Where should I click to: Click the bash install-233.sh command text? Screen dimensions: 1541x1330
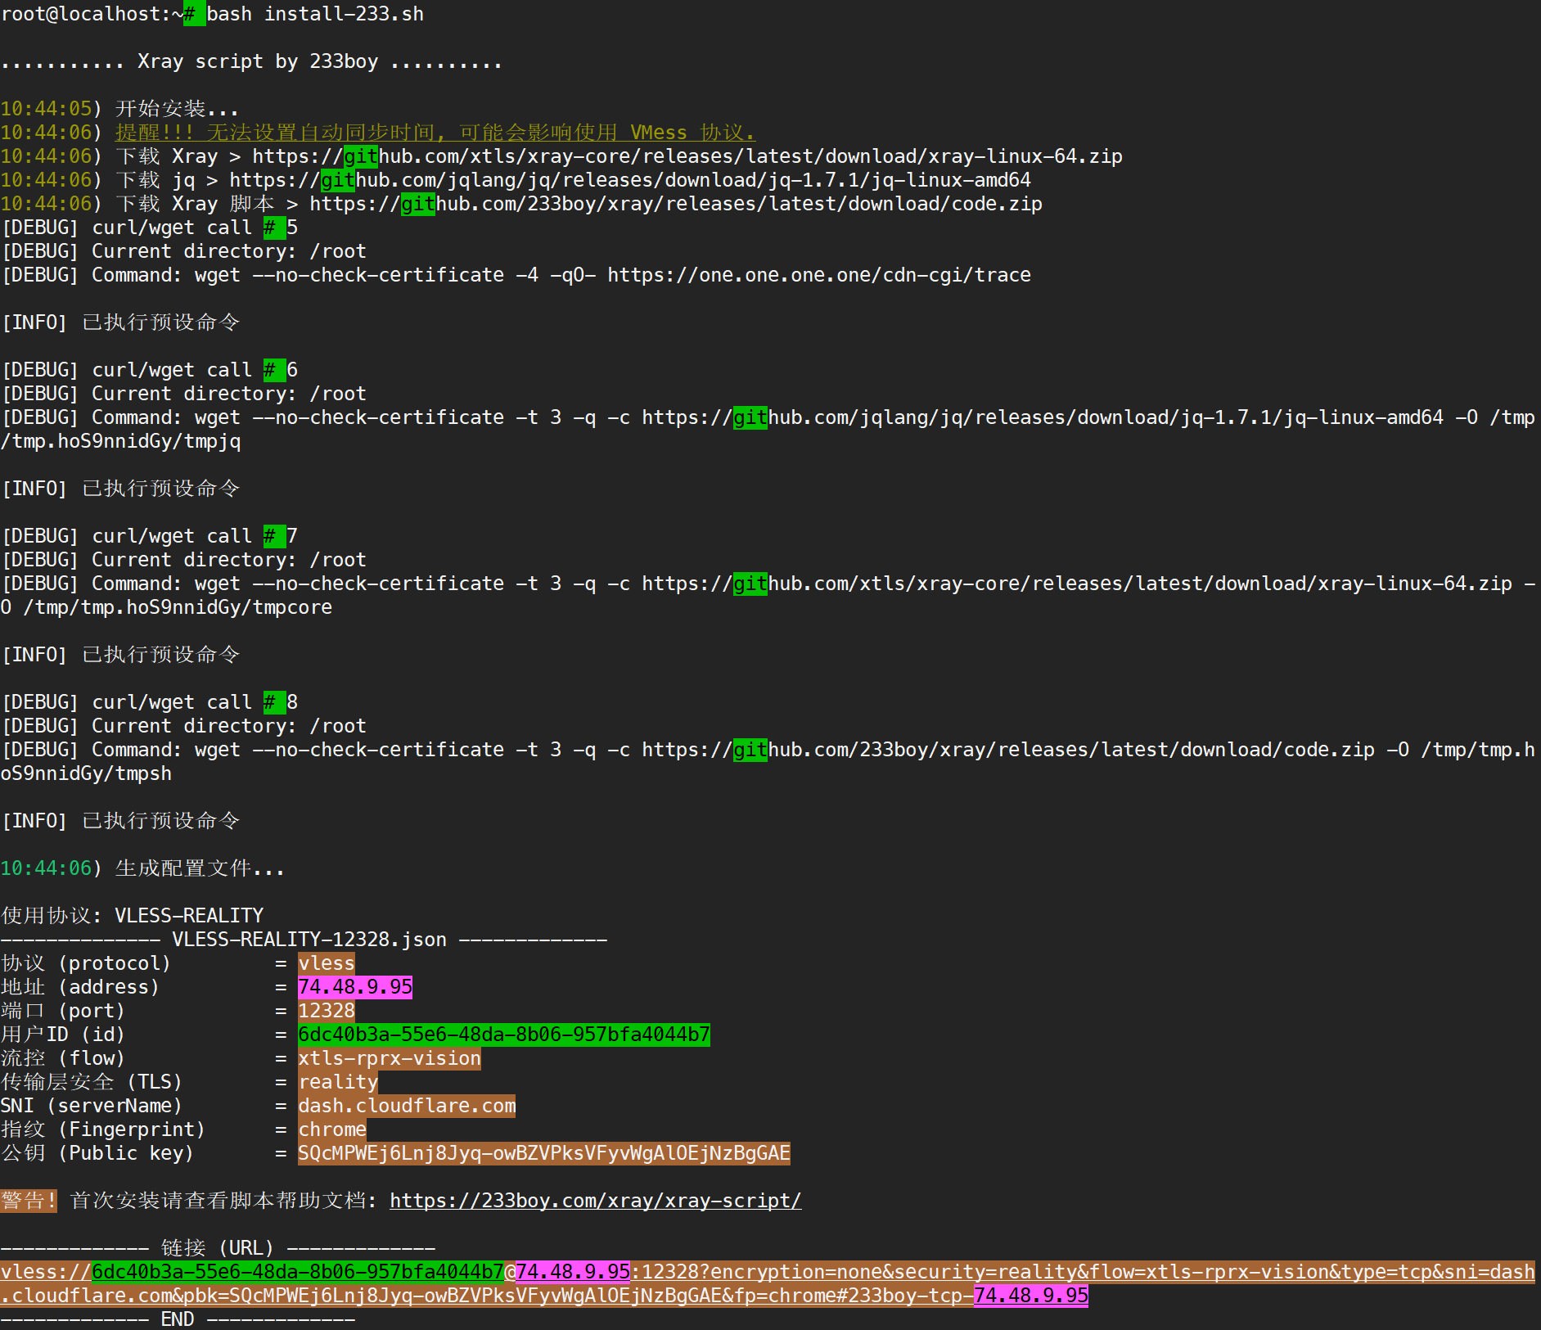315,14
